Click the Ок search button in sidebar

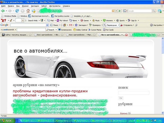coord(121,98)
